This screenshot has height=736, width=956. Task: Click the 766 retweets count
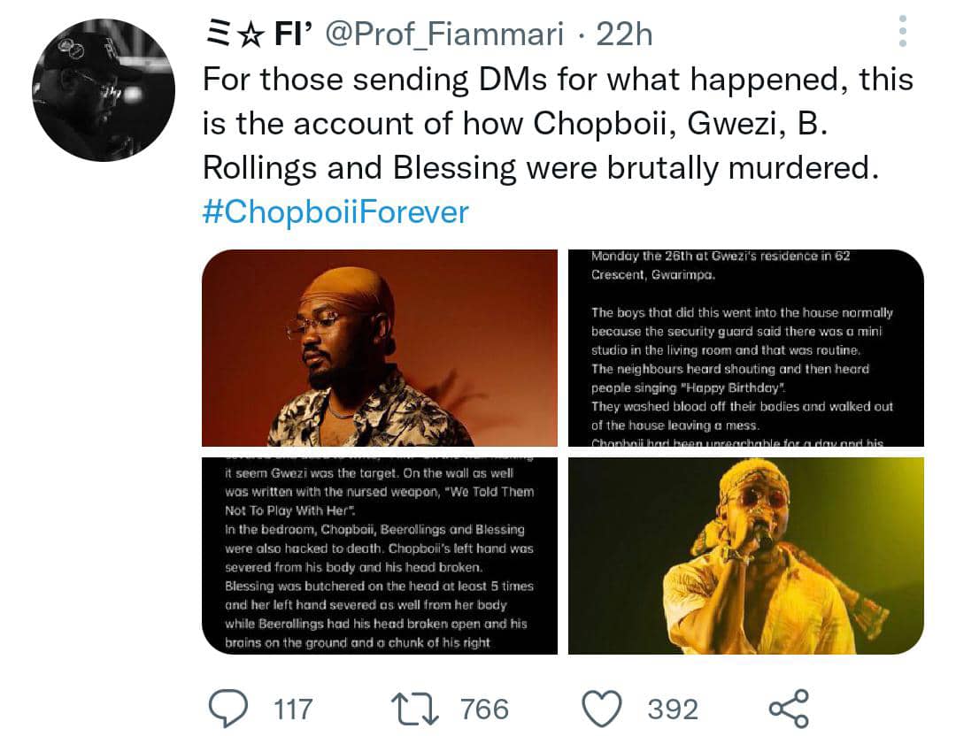(484, 709)
